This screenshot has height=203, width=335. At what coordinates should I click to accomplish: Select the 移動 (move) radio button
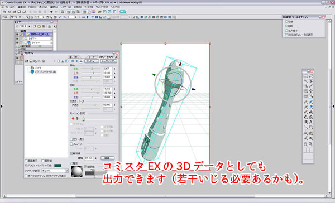pyautogui.click(x=286, y=22)
